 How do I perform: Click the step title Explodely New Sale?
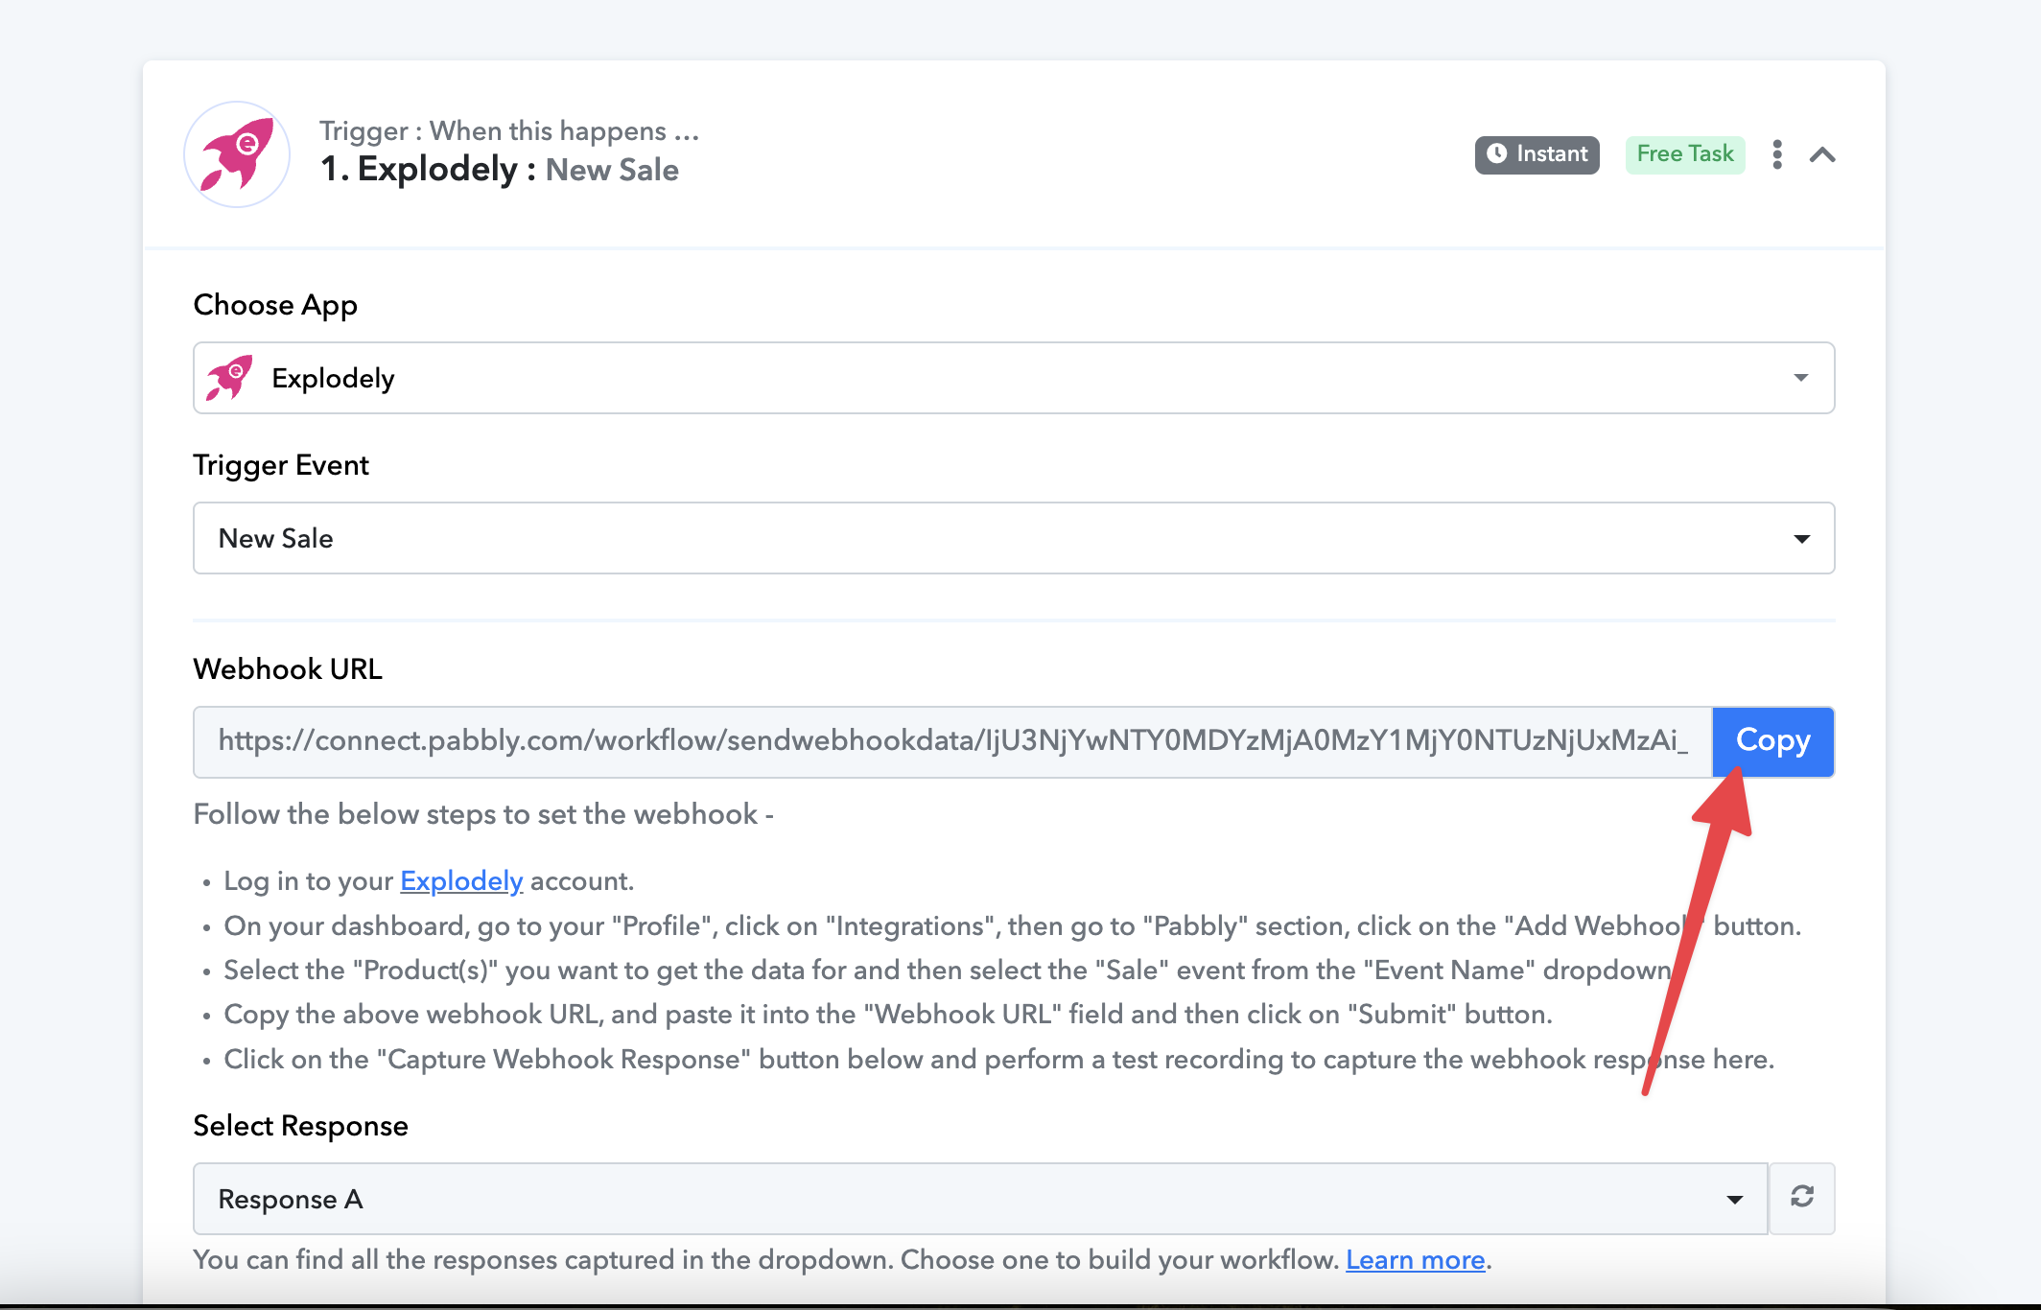tap(499, 170)
